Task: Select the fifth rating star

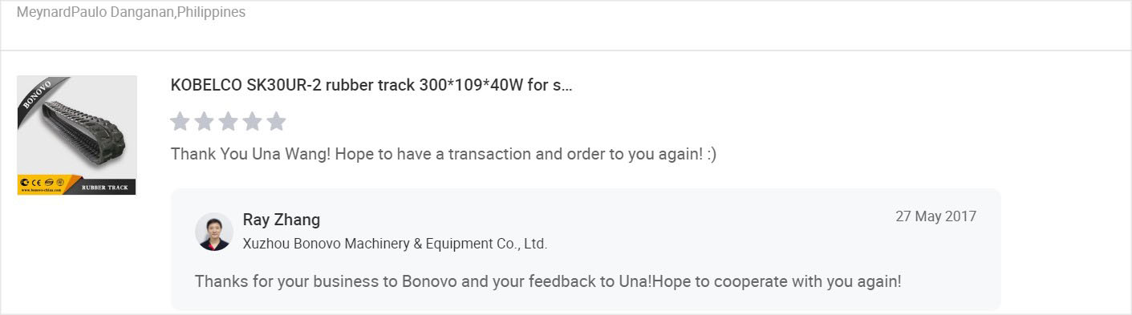Action: pyautogui.click(x=276, y=121)
